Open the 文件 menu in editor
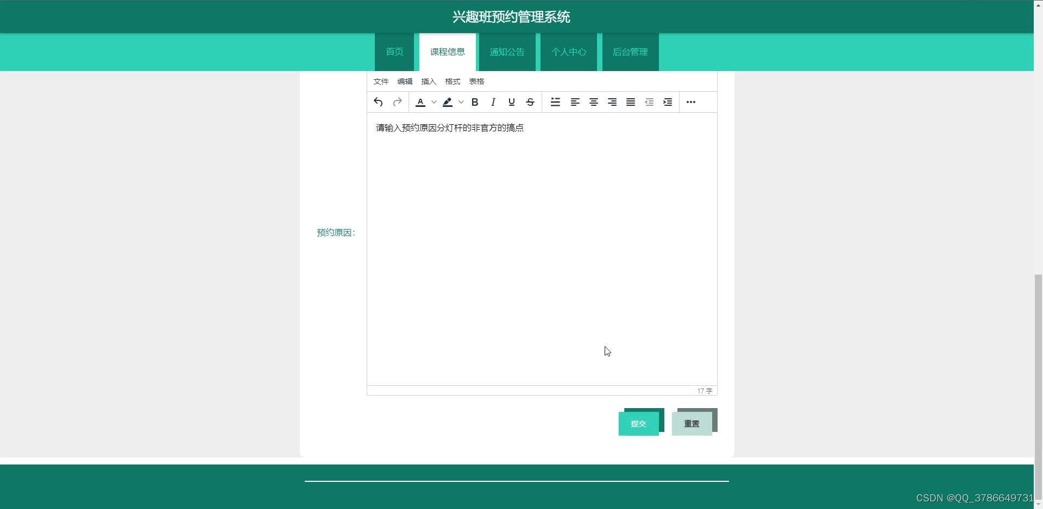 coord(381,81)
